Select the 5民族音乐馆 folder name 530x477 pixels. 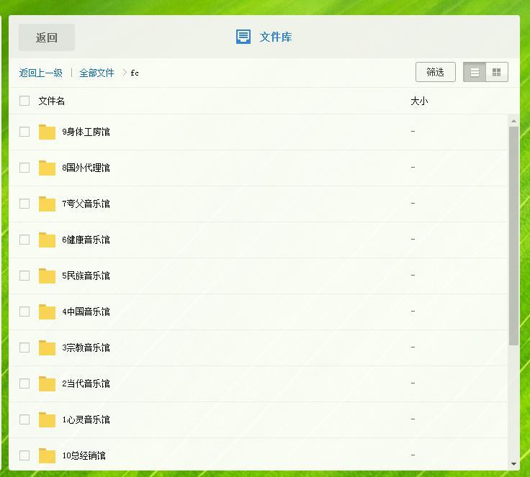pyautogui.click(x=86, y=276)
